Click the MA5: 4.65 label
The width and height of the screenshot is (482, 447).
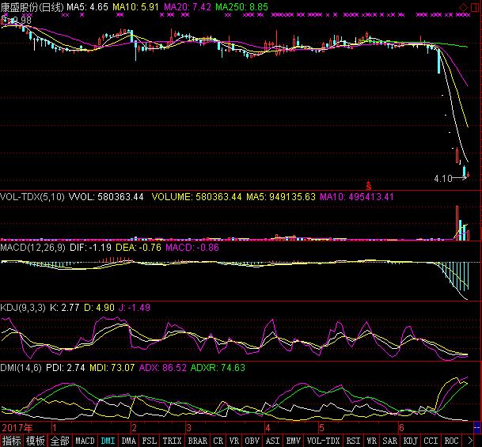coord(87,7)
